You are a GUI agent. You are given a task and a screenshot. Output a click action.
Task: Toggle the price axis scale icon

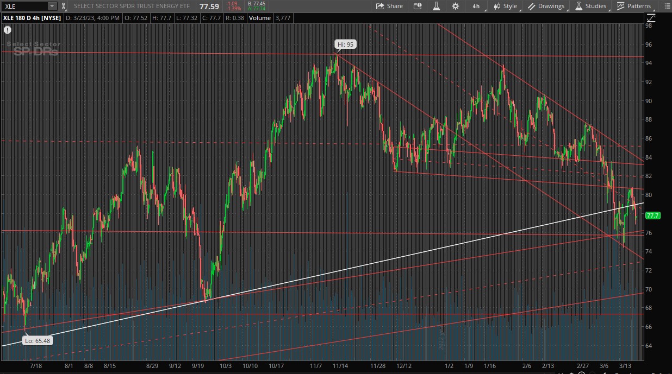click(x=651, y=18)
